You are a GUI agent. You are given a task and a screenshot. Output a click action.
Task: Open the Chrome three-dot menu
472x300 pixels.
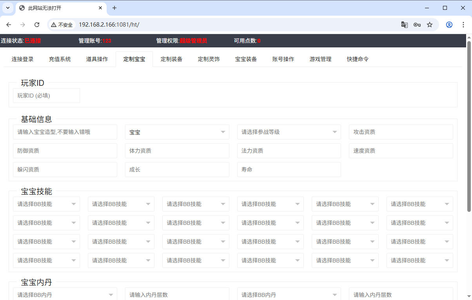point(463,25)
